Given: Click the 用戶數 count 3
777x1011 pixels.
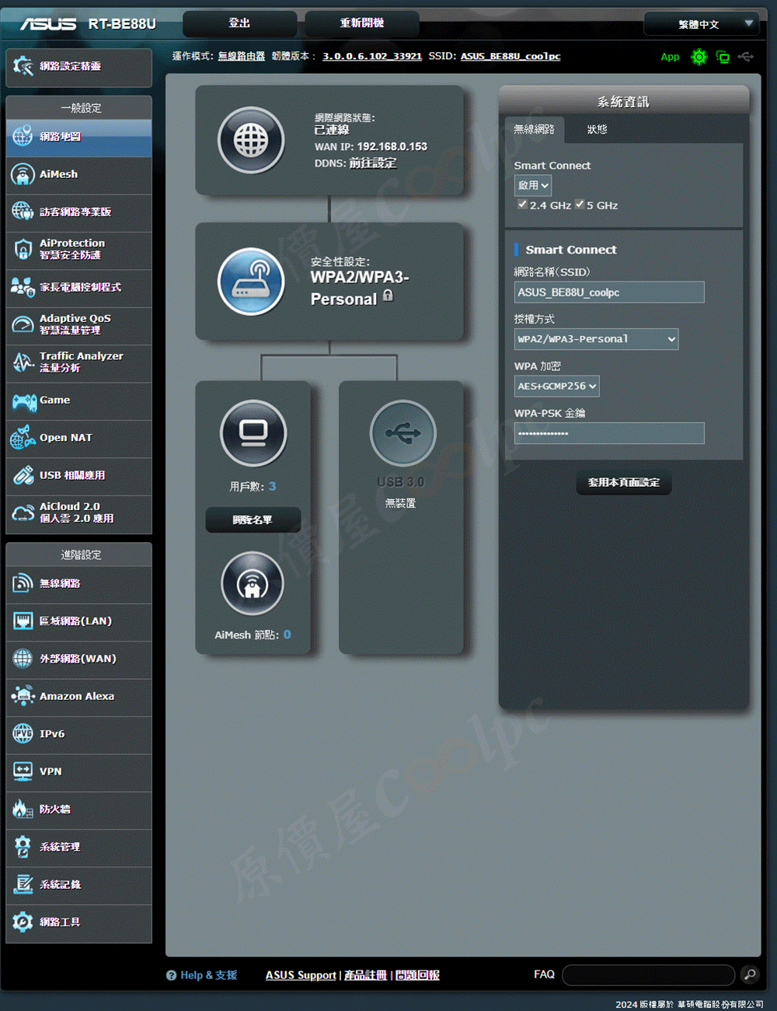Looking at the screenshot, I should [272, 486].
